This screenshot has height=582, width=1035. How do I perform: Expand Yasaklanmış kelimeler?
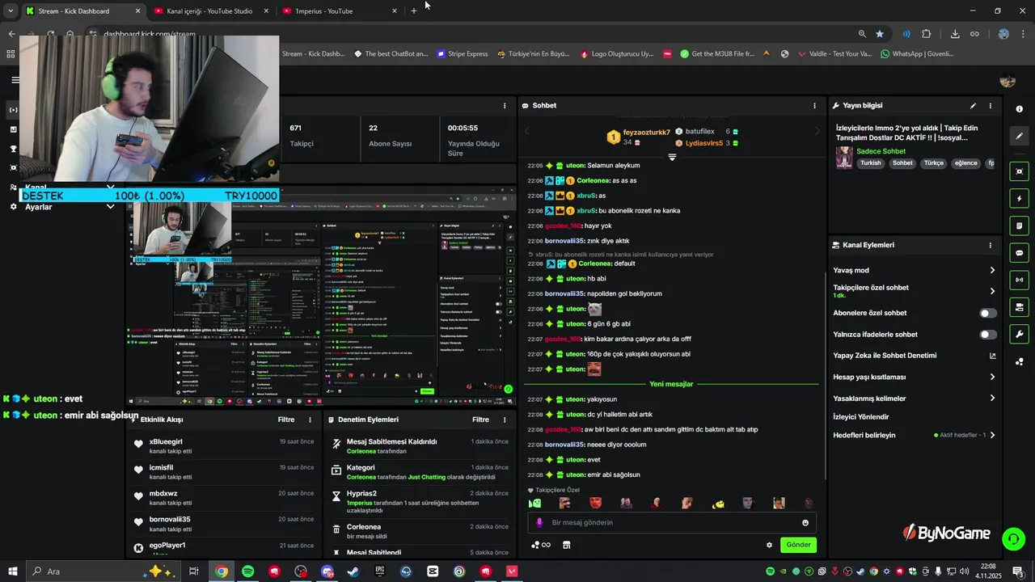(x=992, y=399)
